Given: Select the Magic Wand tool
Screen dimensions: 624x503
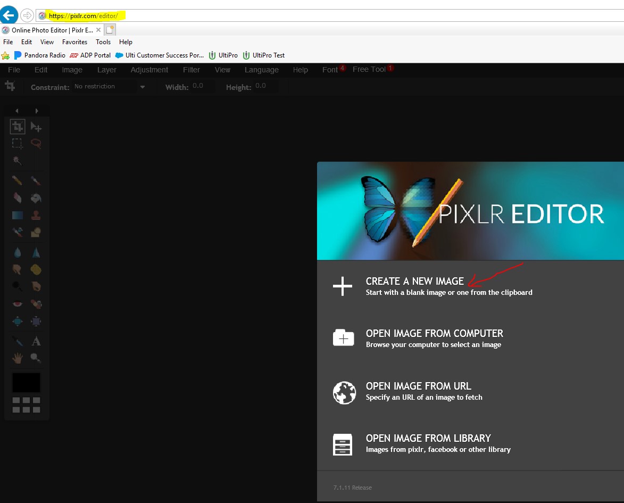Looking at the screenshot, I should [x=17, y=161].
